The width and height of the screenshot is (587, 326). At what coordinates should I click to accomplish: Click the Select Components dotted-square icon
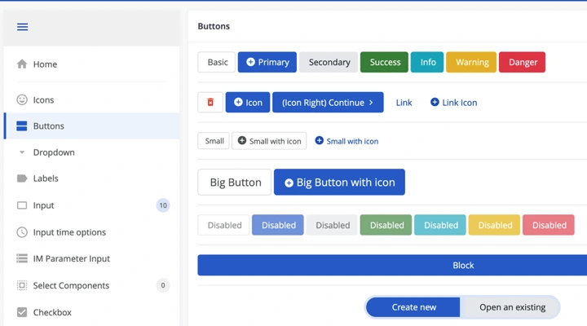click(22, 285)
